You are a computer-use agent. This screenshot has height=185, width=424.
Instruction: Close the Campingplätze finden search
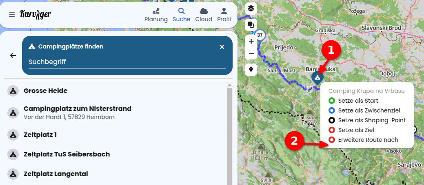[222, 47]
